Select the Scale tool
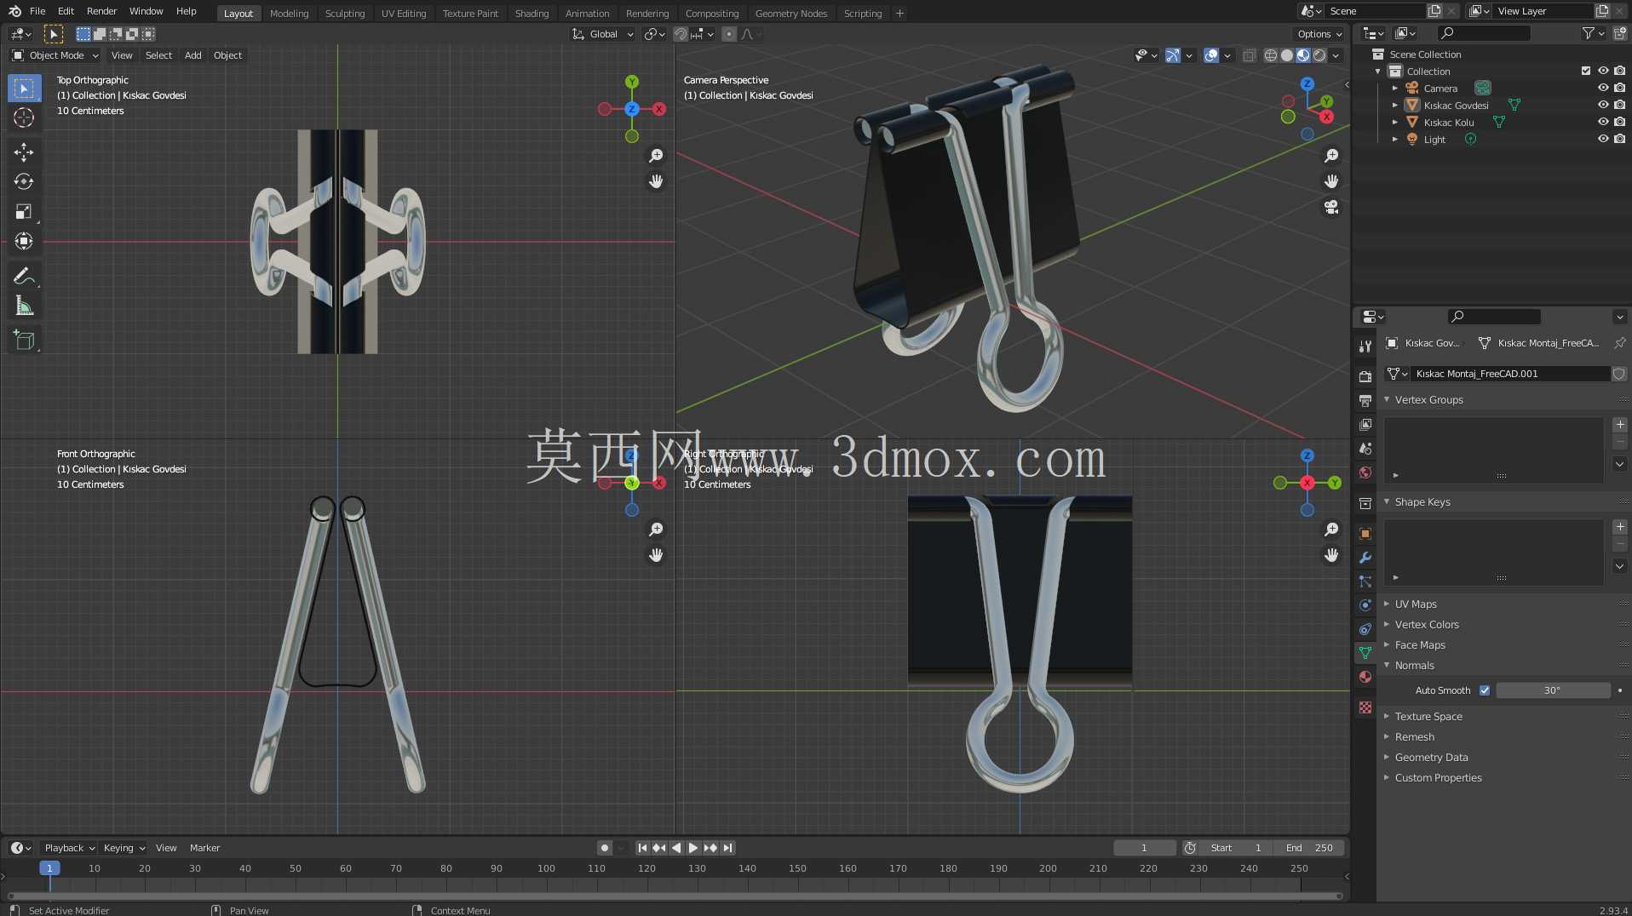 click(24, 211)
